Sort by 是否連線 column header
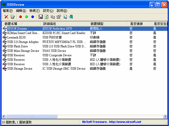Screen dimensions: 169x126 coord(137,24)
